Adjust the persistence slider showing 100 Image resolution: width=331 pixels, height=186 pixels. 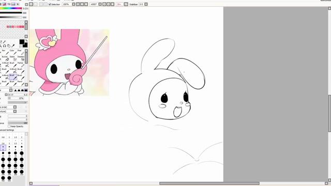(18, 123)
